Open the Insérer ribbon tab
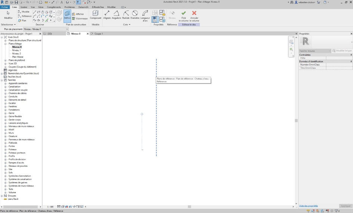The height and width of the screenshot is (213, 353). click(x=24, y=7)
